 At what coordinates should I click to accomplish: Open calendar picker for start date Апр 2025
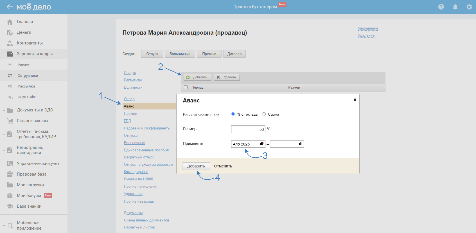tap(262, 144)
